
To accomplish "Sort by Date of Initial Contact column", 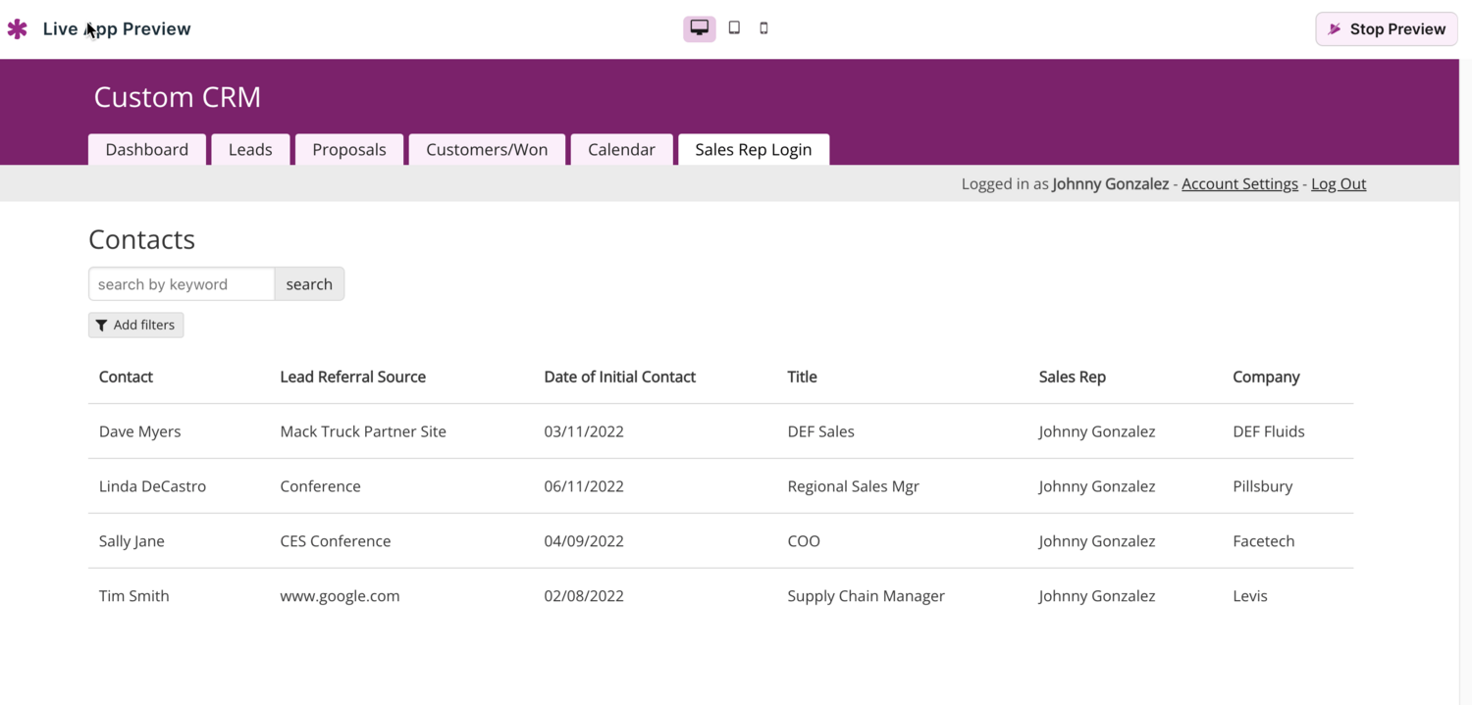I will [619, 378].
